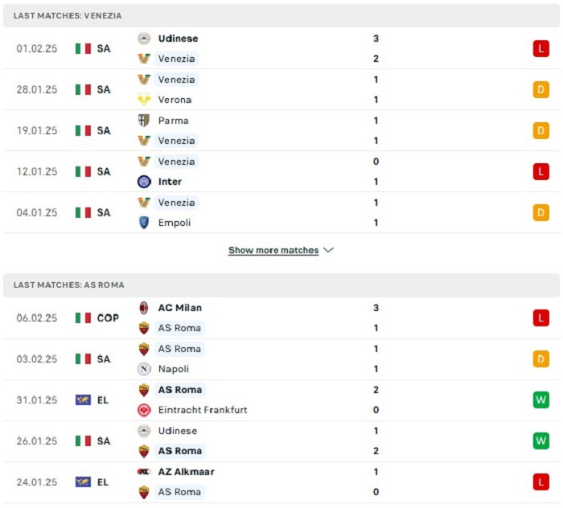Viewport: 563px width, 508px height.
Task: Open the Eintracht Frankfurt team name
Action: click(x=203, y=410)
